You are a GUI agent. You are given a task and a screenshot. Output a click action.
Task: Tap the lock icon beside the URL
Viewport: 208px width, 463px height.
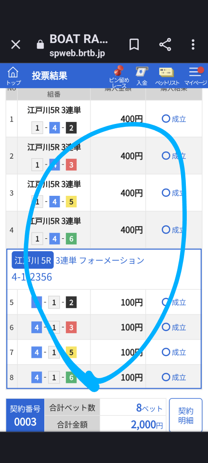pos(40,44)
